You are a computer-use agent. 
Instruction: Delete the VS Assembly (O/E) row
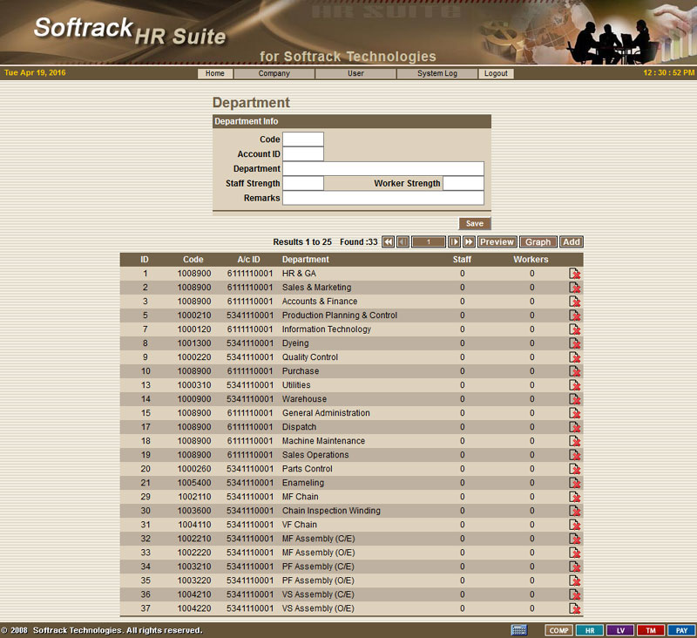[575, 608]
